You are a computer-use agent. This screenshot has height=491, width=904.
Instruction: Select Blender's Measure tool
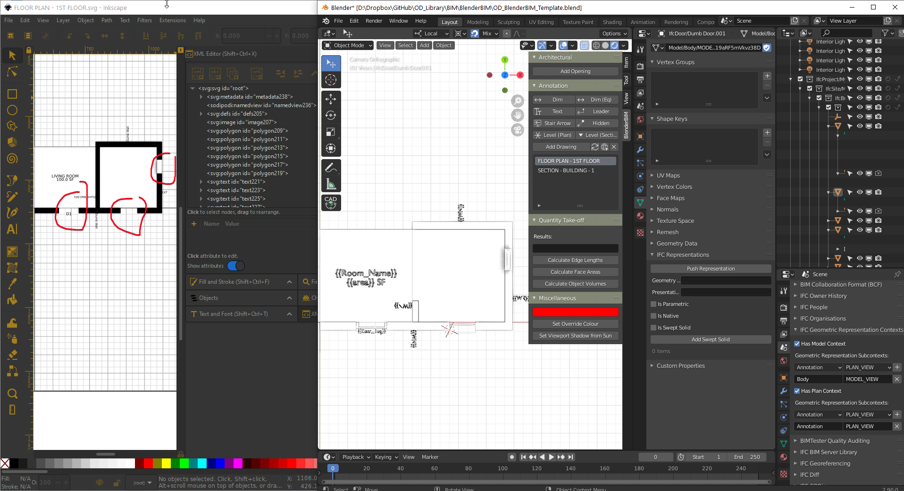point(331,184)
